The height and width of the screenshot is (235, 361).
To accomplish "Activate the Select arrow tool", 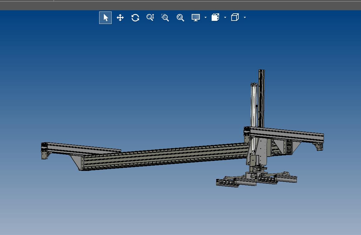I will point(106,18).
